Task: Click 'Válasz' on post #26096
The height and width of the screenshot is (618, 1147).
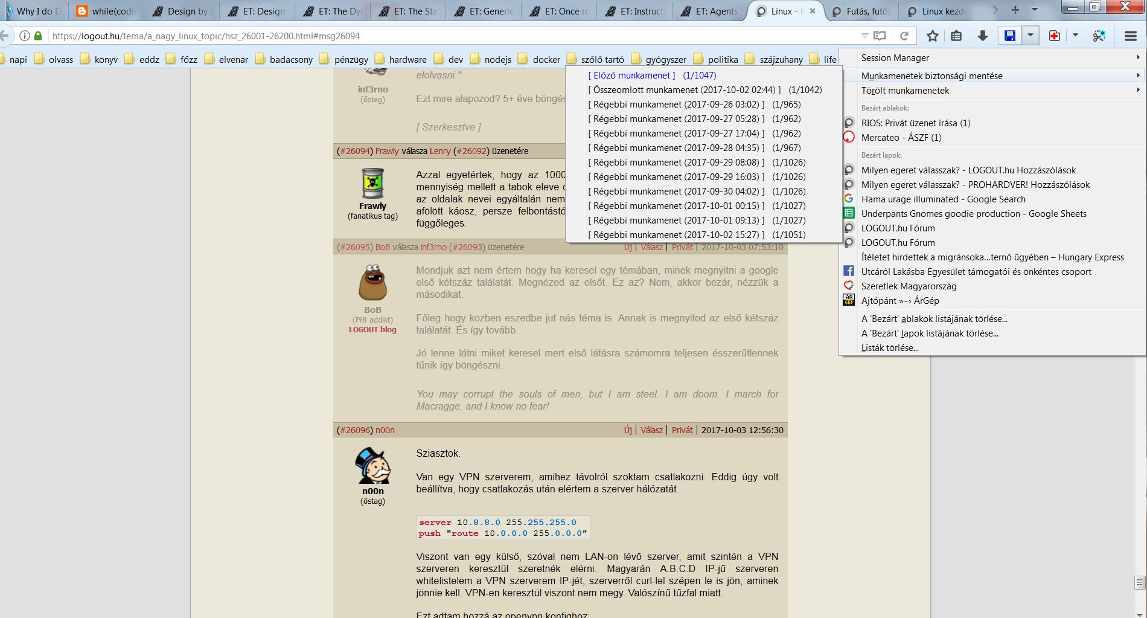Action: [x=651, y=430]
